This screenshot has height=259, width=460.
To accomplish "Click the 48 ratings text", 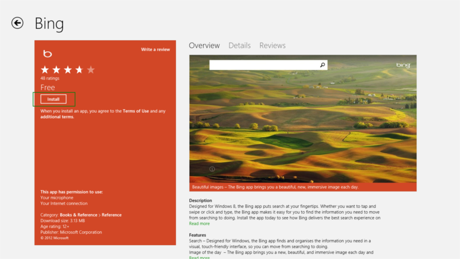I will point(50,78).
